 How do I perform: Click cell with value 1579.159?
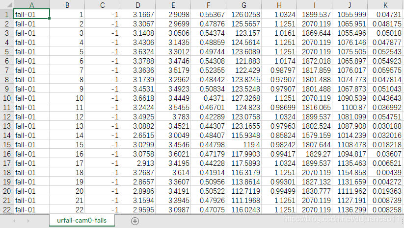[x=314, y=136]
